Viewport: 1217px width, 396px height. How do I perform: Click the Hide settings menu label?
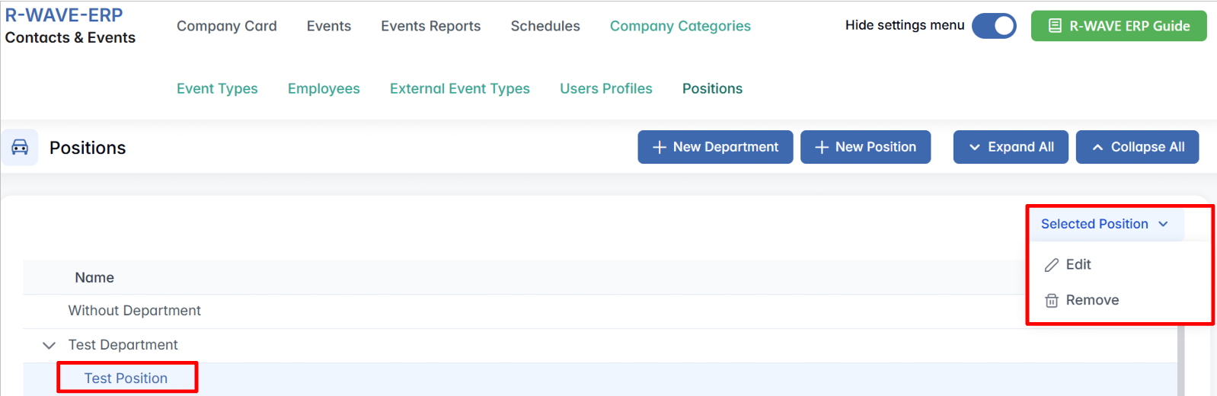905,25
